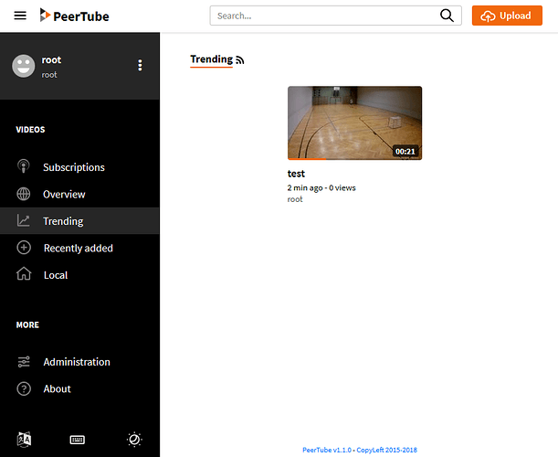Click the Subscriptions podcast icon
The width and height of the screenshot is (558, 457).
click(x=24, y=166)
